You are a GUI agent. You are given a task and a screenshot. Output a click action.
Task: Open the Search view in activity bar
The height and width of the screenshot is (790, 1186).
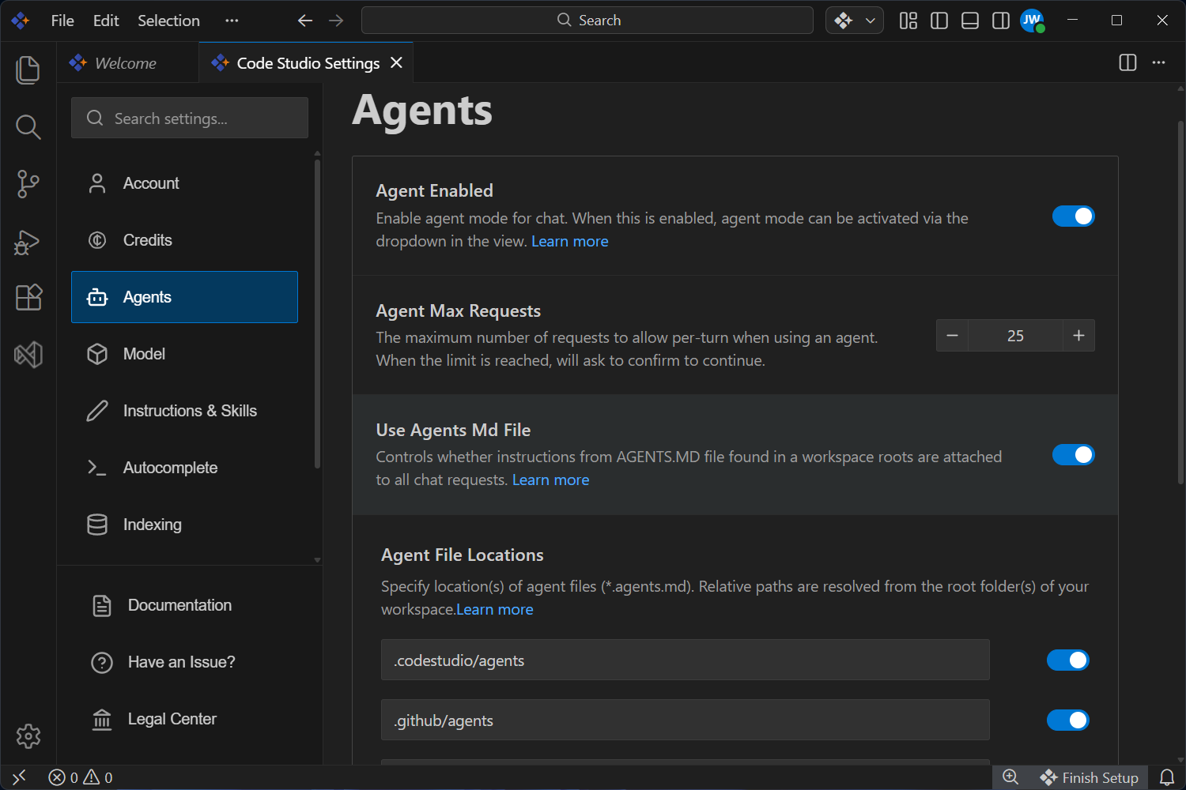(x=28, y=126)
